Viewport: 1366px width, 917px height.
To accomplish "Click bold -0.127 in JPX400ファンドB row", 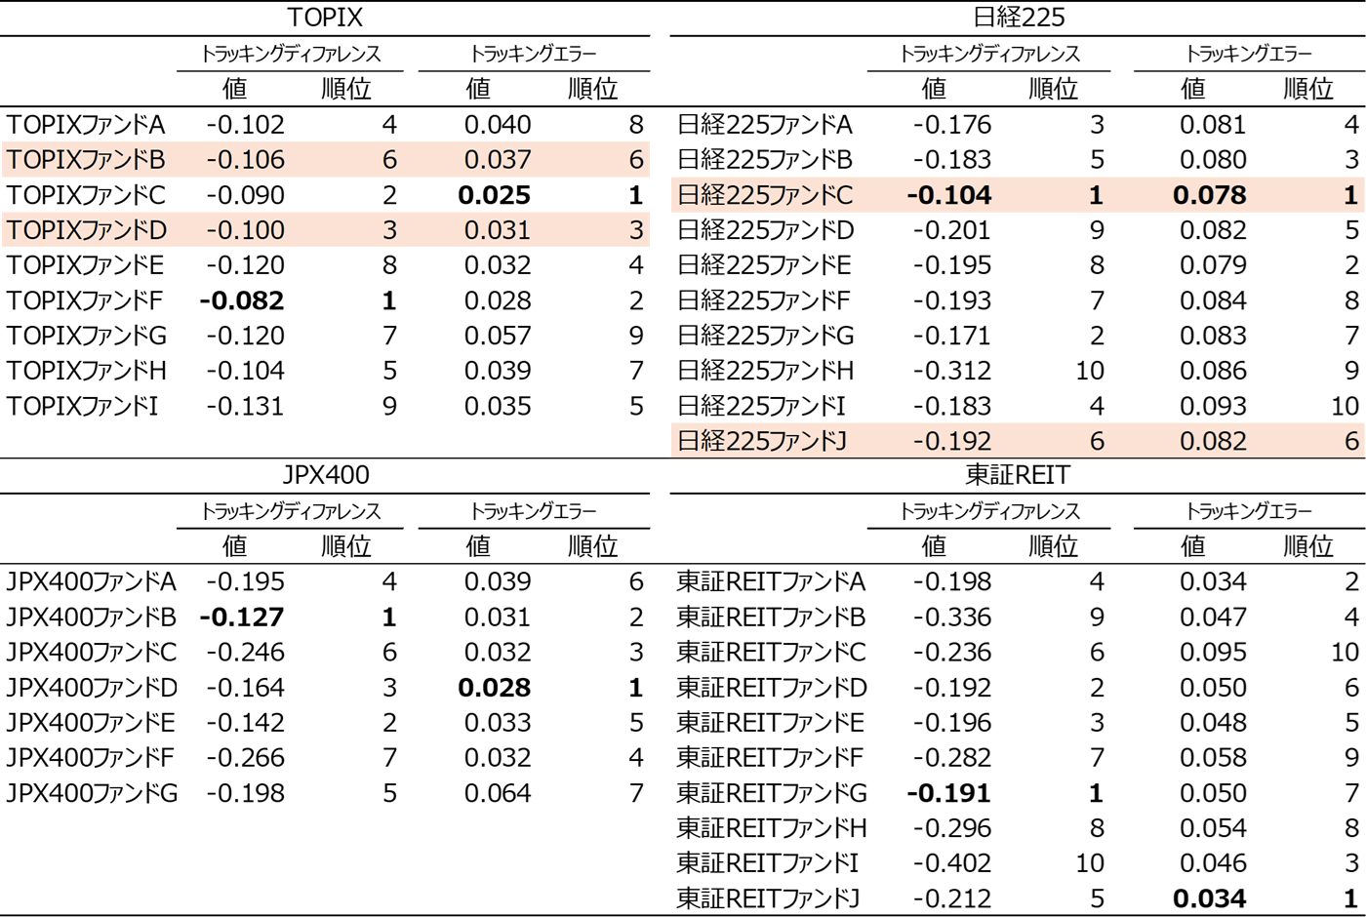I will [x=241, y=618].
